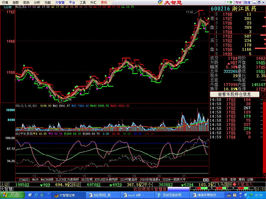The width and height of the screenshot is (266, 199).
Task: Click buy level 1 price 1703
Action: click(227, 36)
